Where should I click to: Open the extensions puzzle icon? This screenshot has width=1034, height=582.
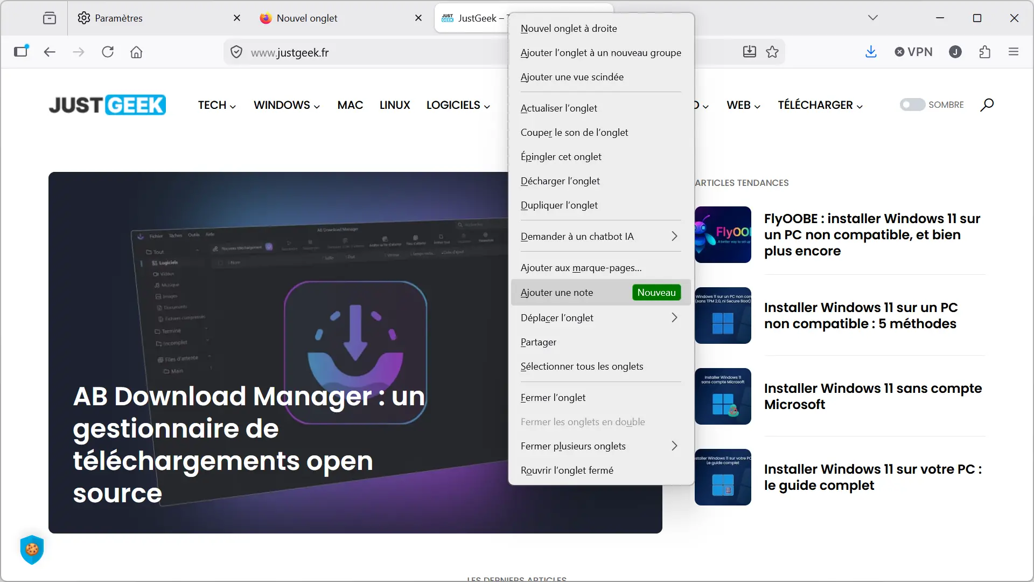click(x=984, y=52)
